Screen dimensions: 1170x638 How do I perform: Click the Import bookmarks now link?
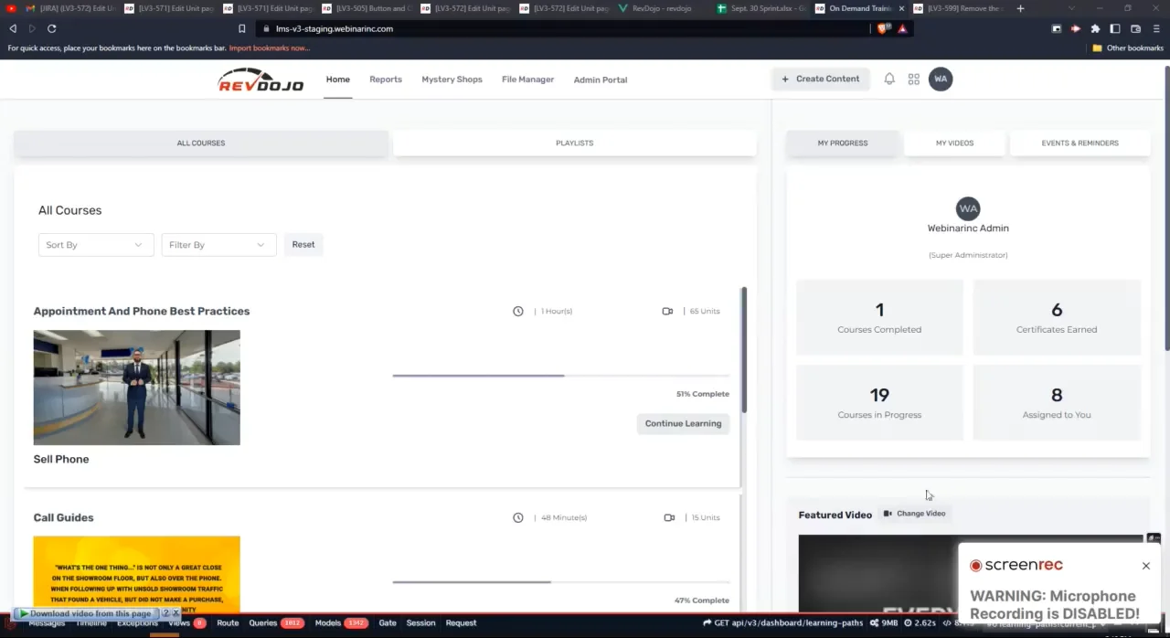(270, 48)
